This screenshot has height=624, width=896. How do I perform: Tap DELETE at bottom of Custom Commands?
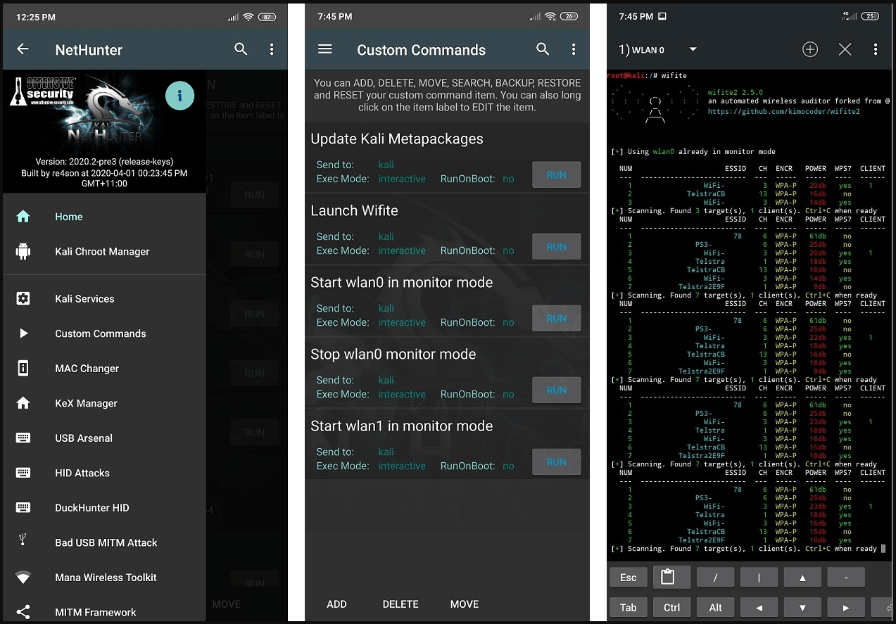coord(400,604)
